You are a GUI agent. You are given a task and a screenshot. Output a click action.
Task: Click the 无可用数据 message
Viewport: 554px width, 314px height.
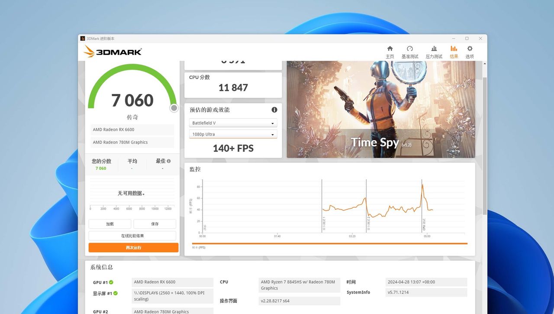pyautogui.click(x=131, y=193)
